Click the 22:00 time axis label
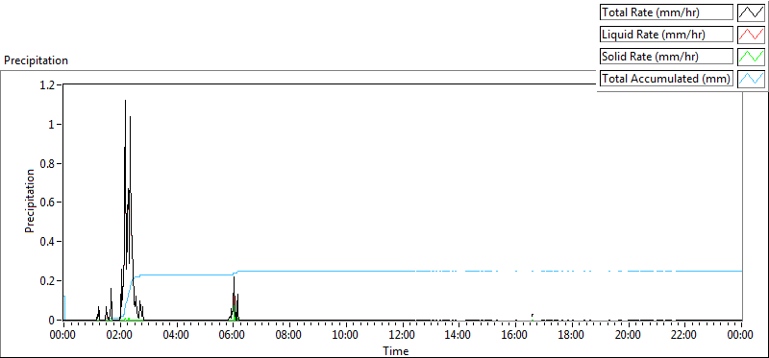Image resolution: width=769 pixels, height=358 pixels. (684, 336)
